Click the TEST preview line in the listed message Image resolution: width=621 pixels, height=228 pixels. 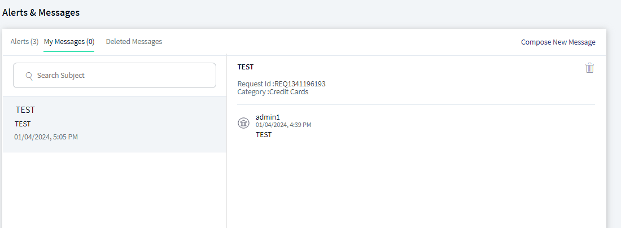coord(23,124)
